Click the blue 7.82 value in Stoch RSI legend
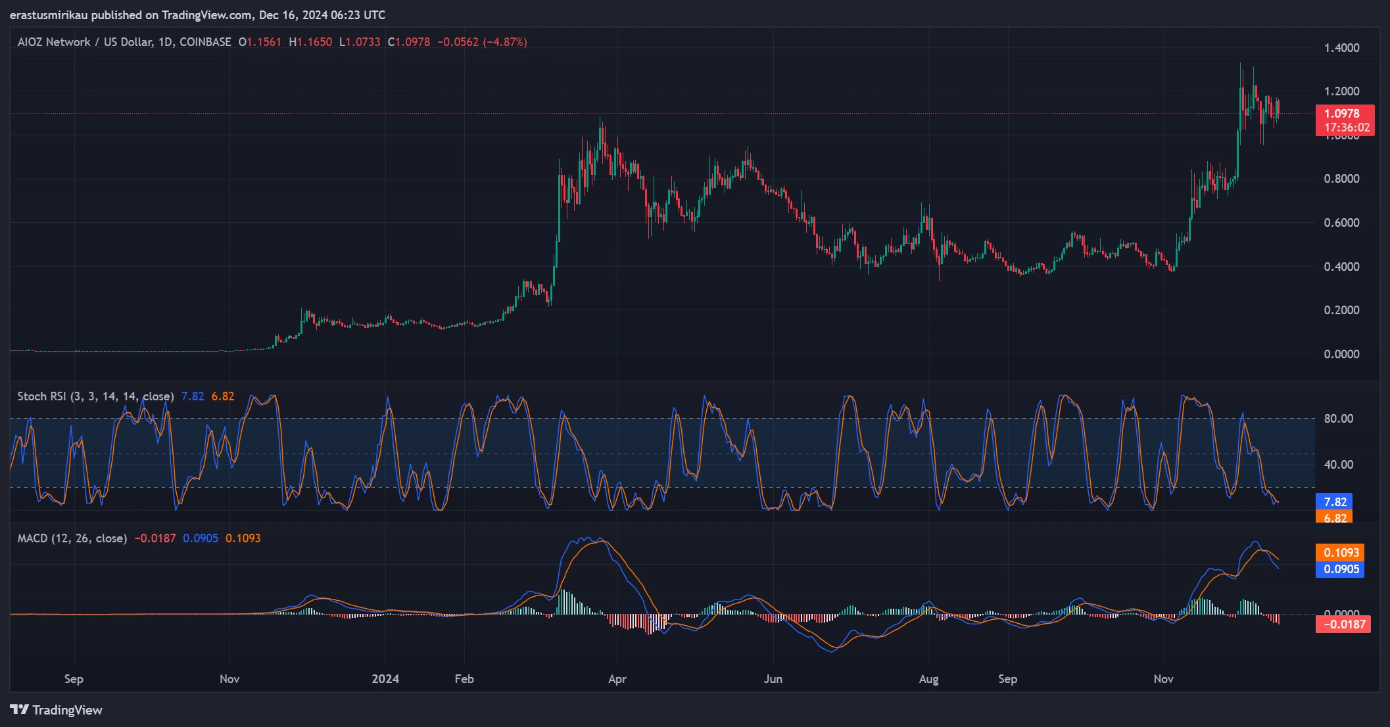The height and width of the screenshot is (727, 1390). coord(193,396)
